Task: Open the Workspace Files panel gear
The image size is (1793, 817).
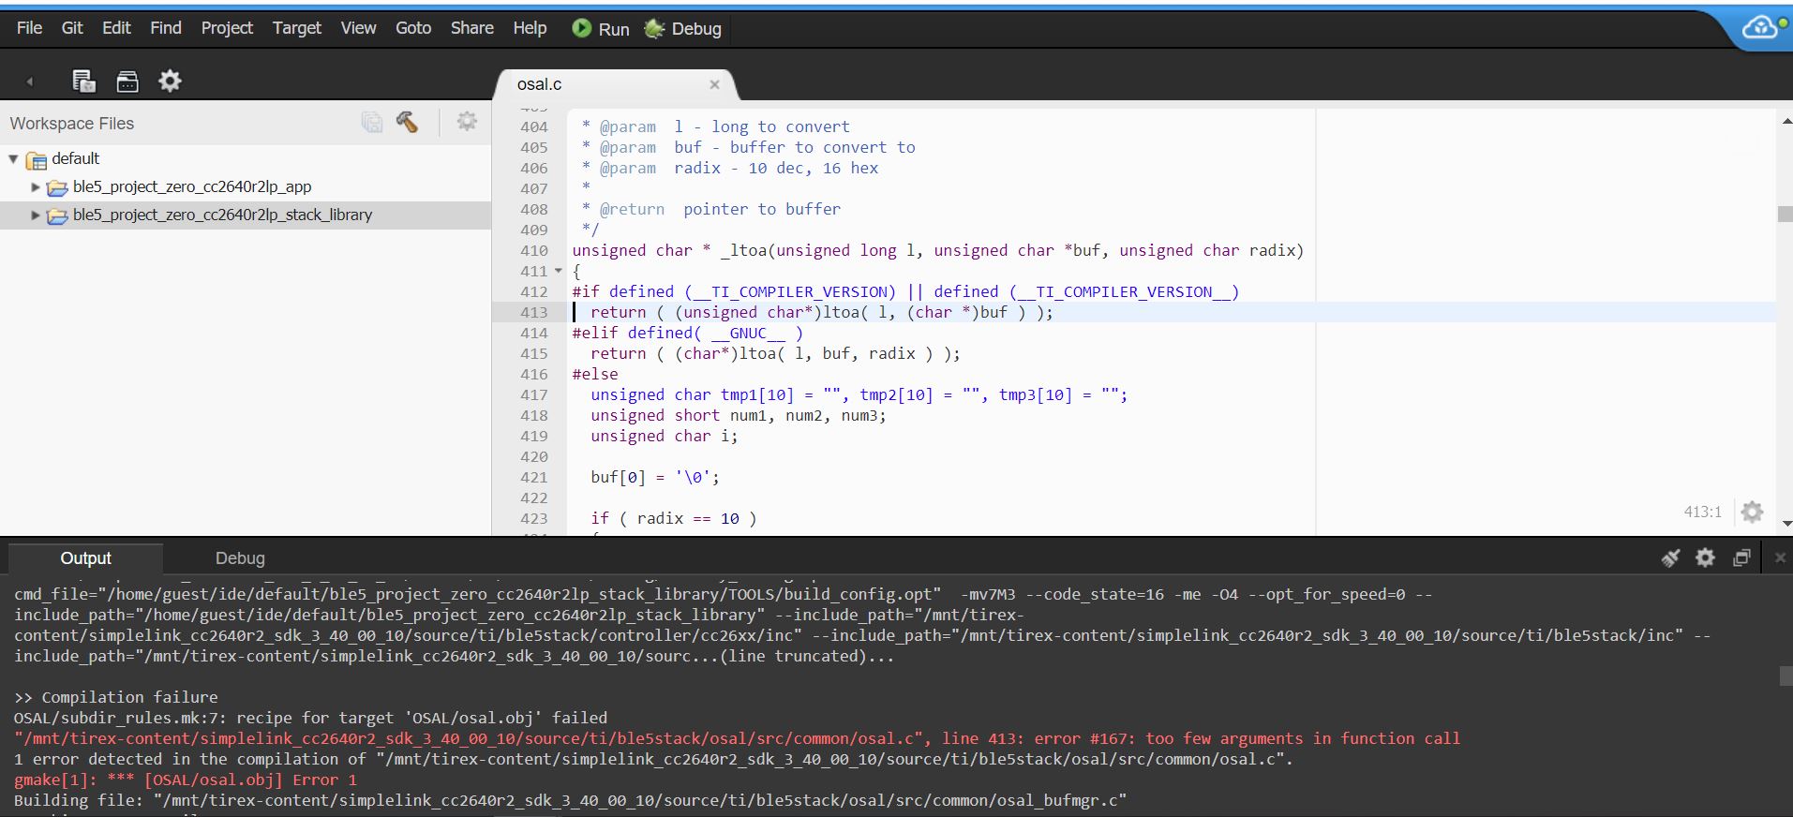Action: point(467,121)
